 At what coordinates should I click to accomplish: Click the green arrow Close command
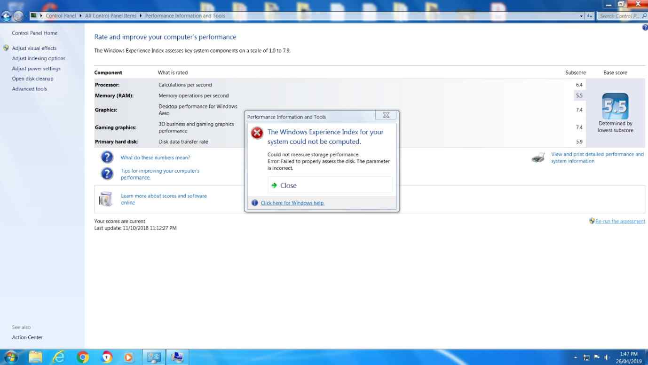330,185
